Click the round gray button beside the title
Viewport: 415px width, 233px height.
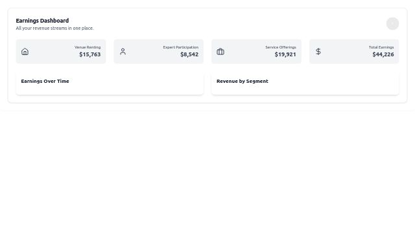point(392,24)
